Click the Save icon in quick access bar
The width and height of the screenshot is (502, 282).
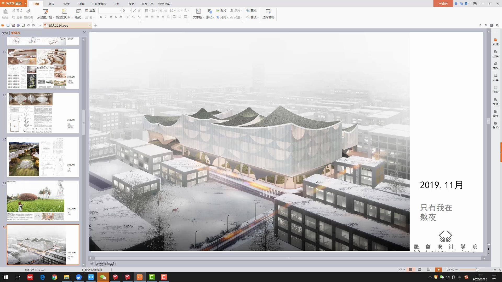click(8, 25)
